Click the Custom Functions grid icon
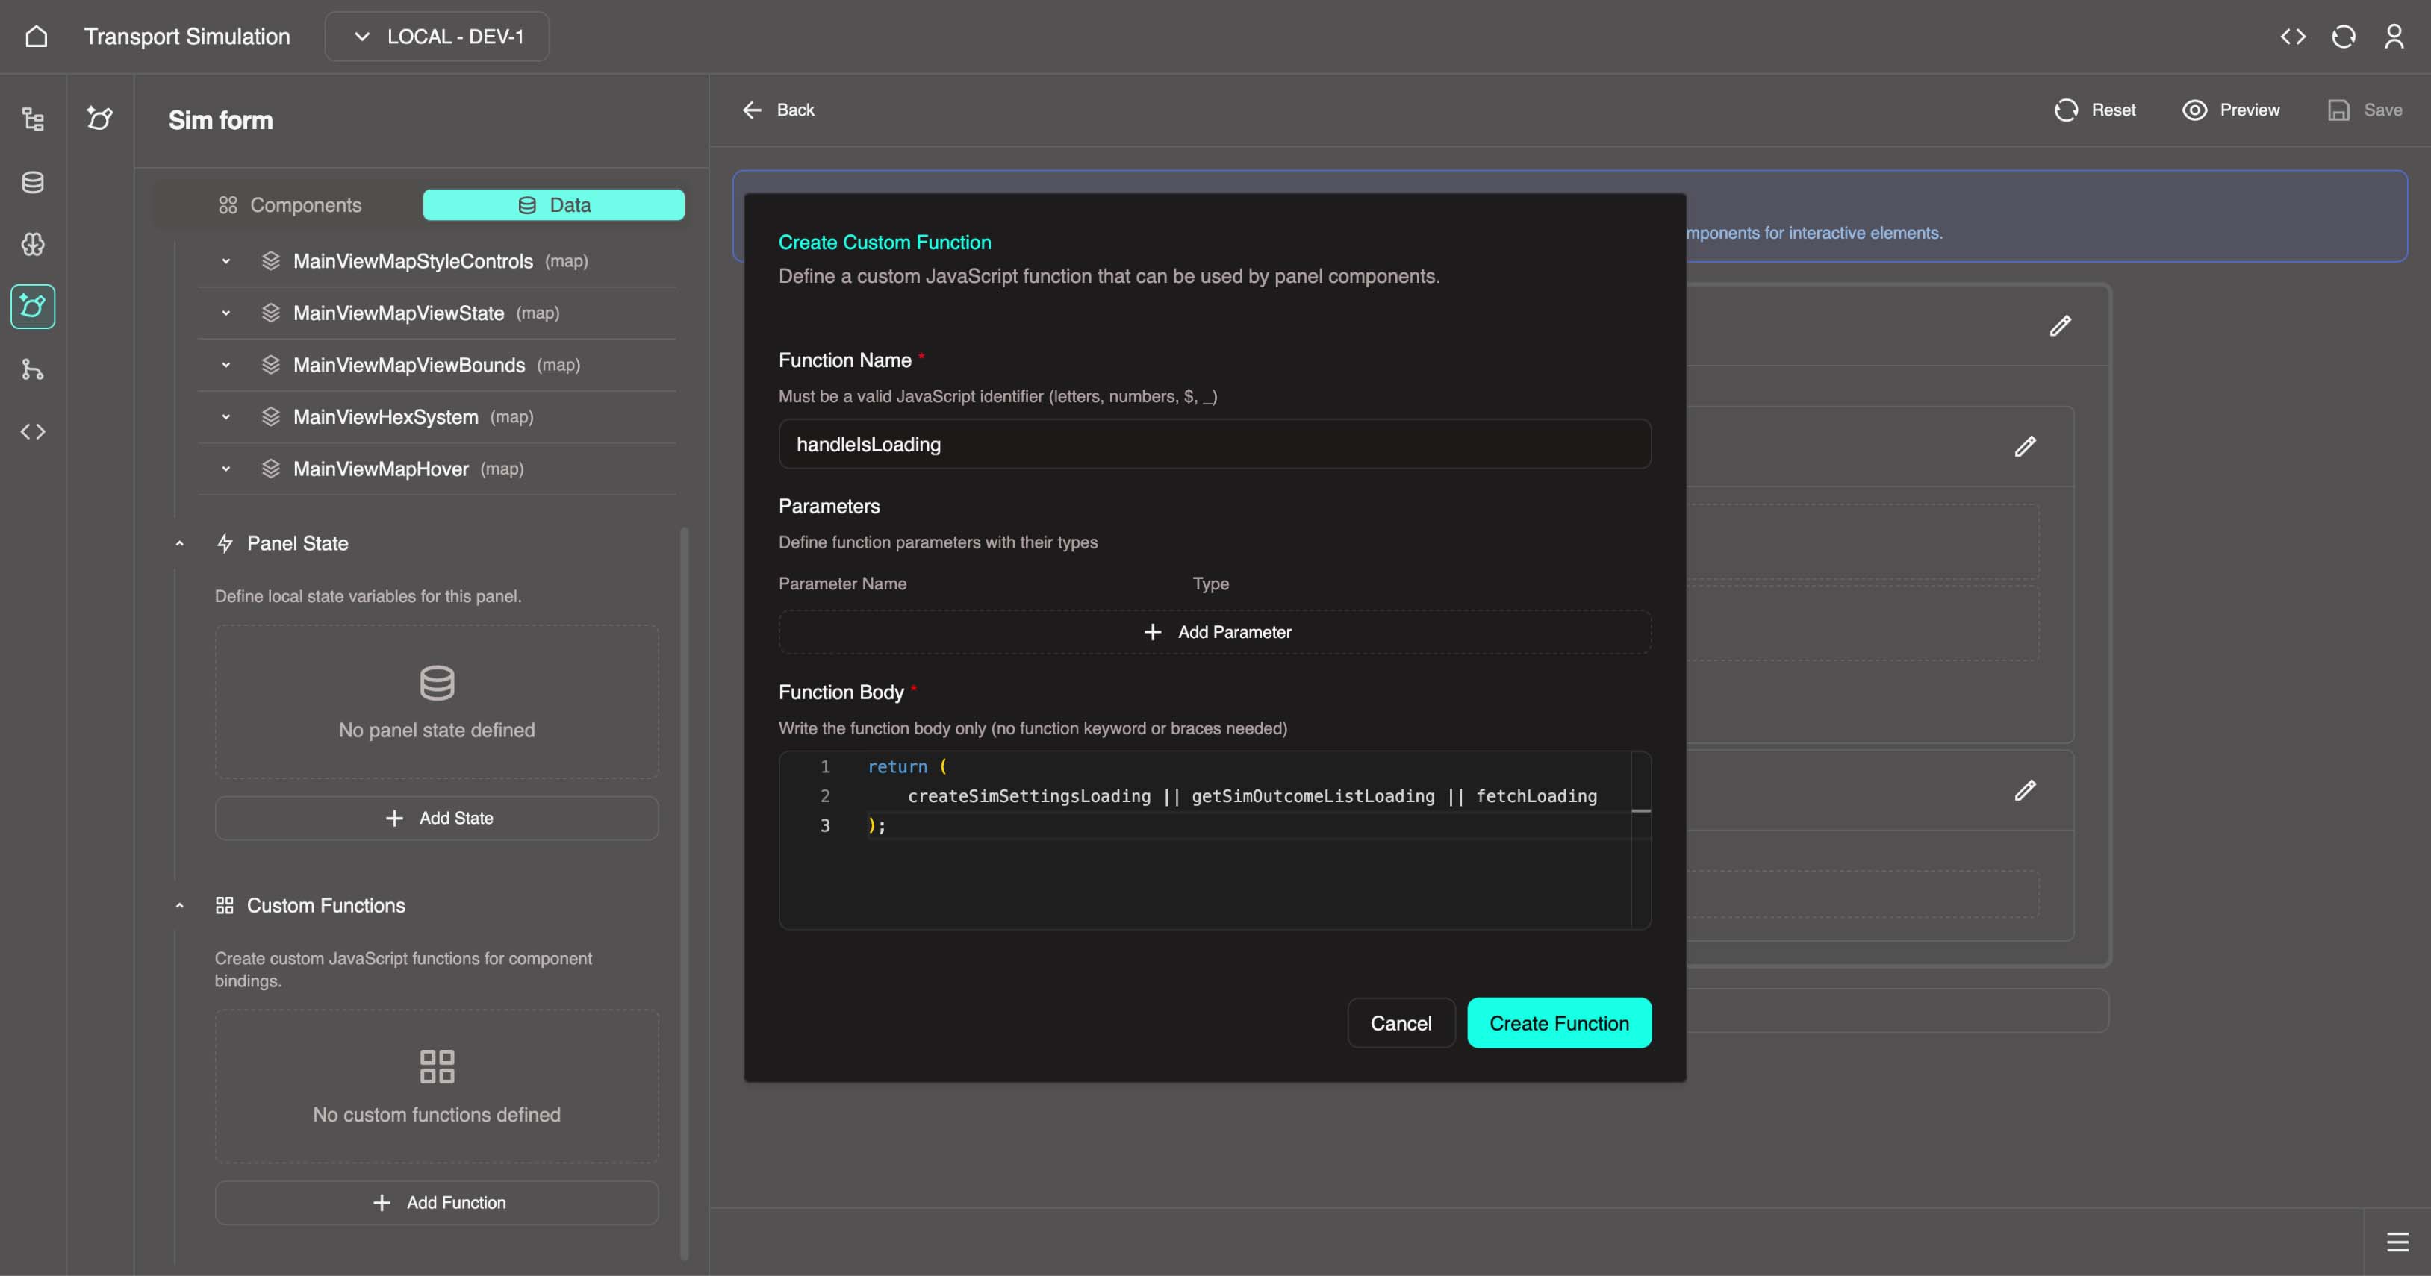 (x=225, y=905)
